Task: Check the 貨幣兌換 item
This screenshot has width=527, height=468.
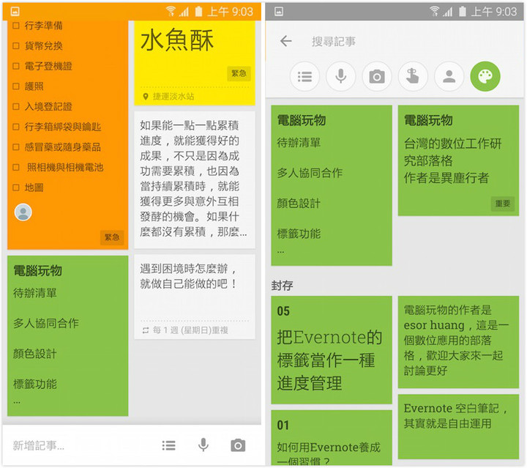Action: [x=16, y=46]
